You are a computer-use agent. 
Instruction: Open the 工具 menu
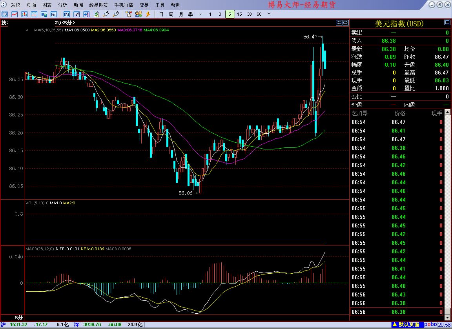tap(160, 5)
